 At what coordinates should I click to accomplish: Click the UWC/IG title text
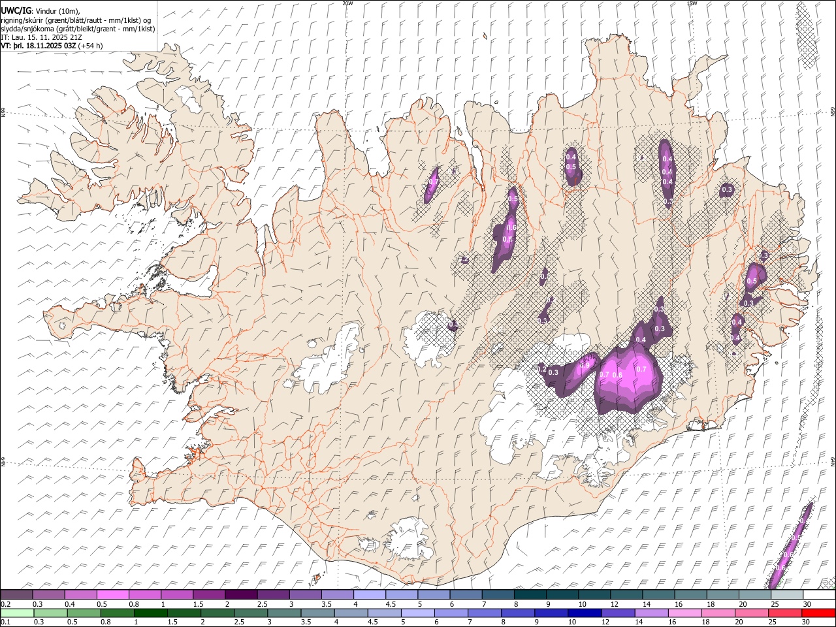pos(16,10)
